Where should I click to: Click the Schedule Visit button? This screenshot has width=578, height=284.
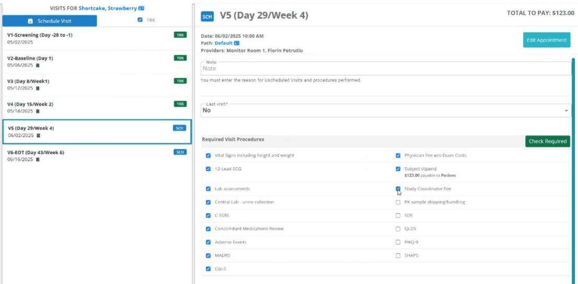[50, 21]
